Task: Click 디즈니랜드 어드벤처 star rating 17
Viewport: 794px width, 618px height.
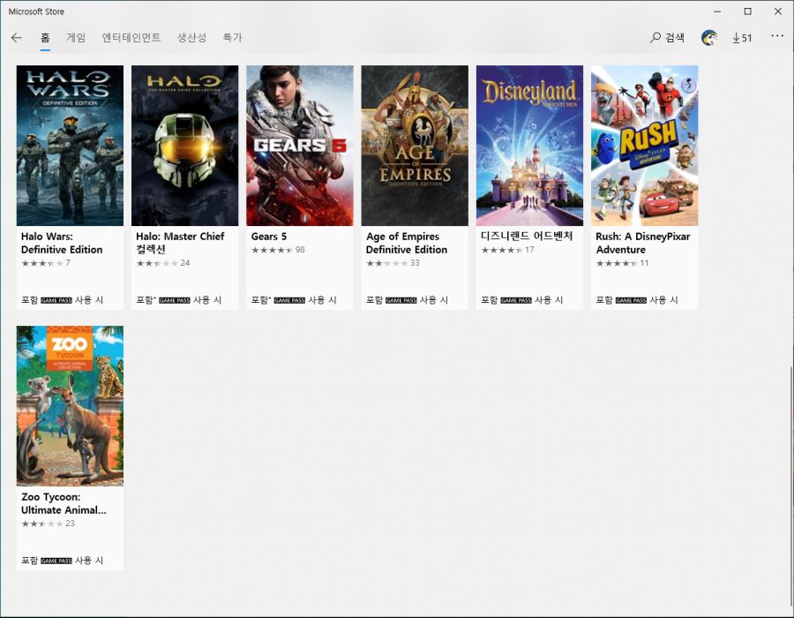Action: 508,250
